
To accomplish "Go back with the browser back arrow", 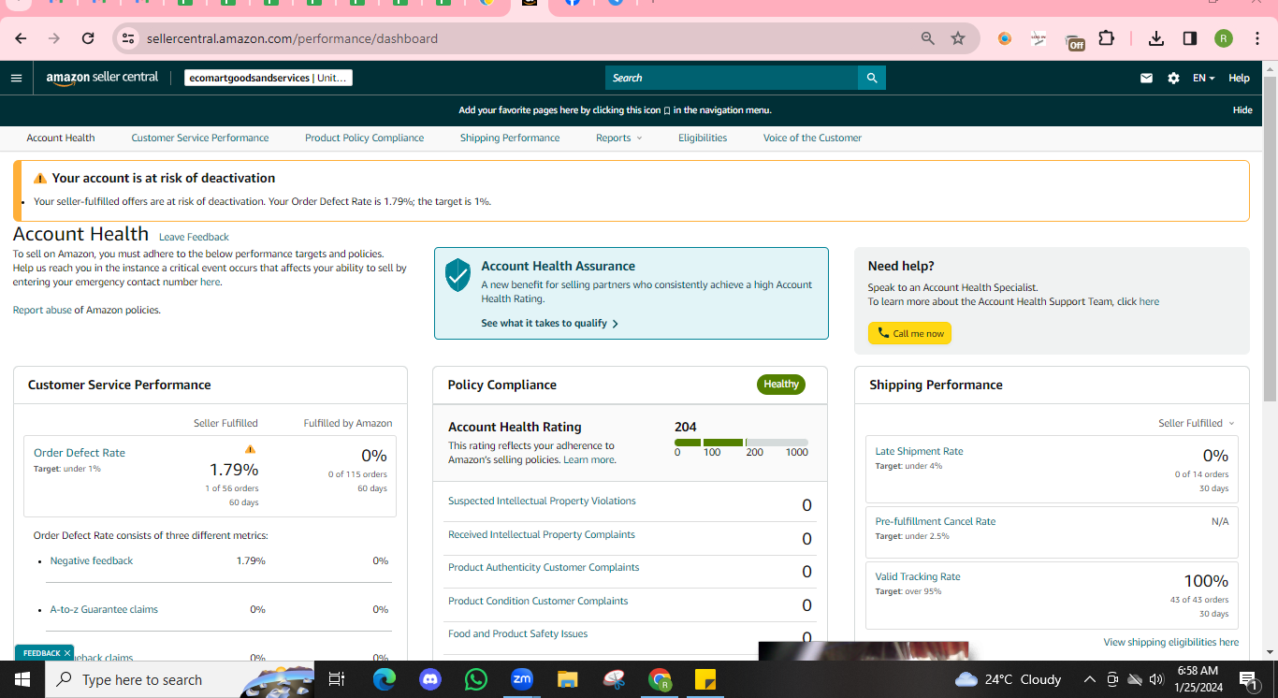I will pos(21,38).
